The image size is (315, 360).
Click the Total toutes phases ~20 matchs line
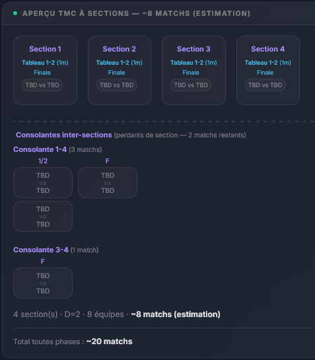pos(73,342)
